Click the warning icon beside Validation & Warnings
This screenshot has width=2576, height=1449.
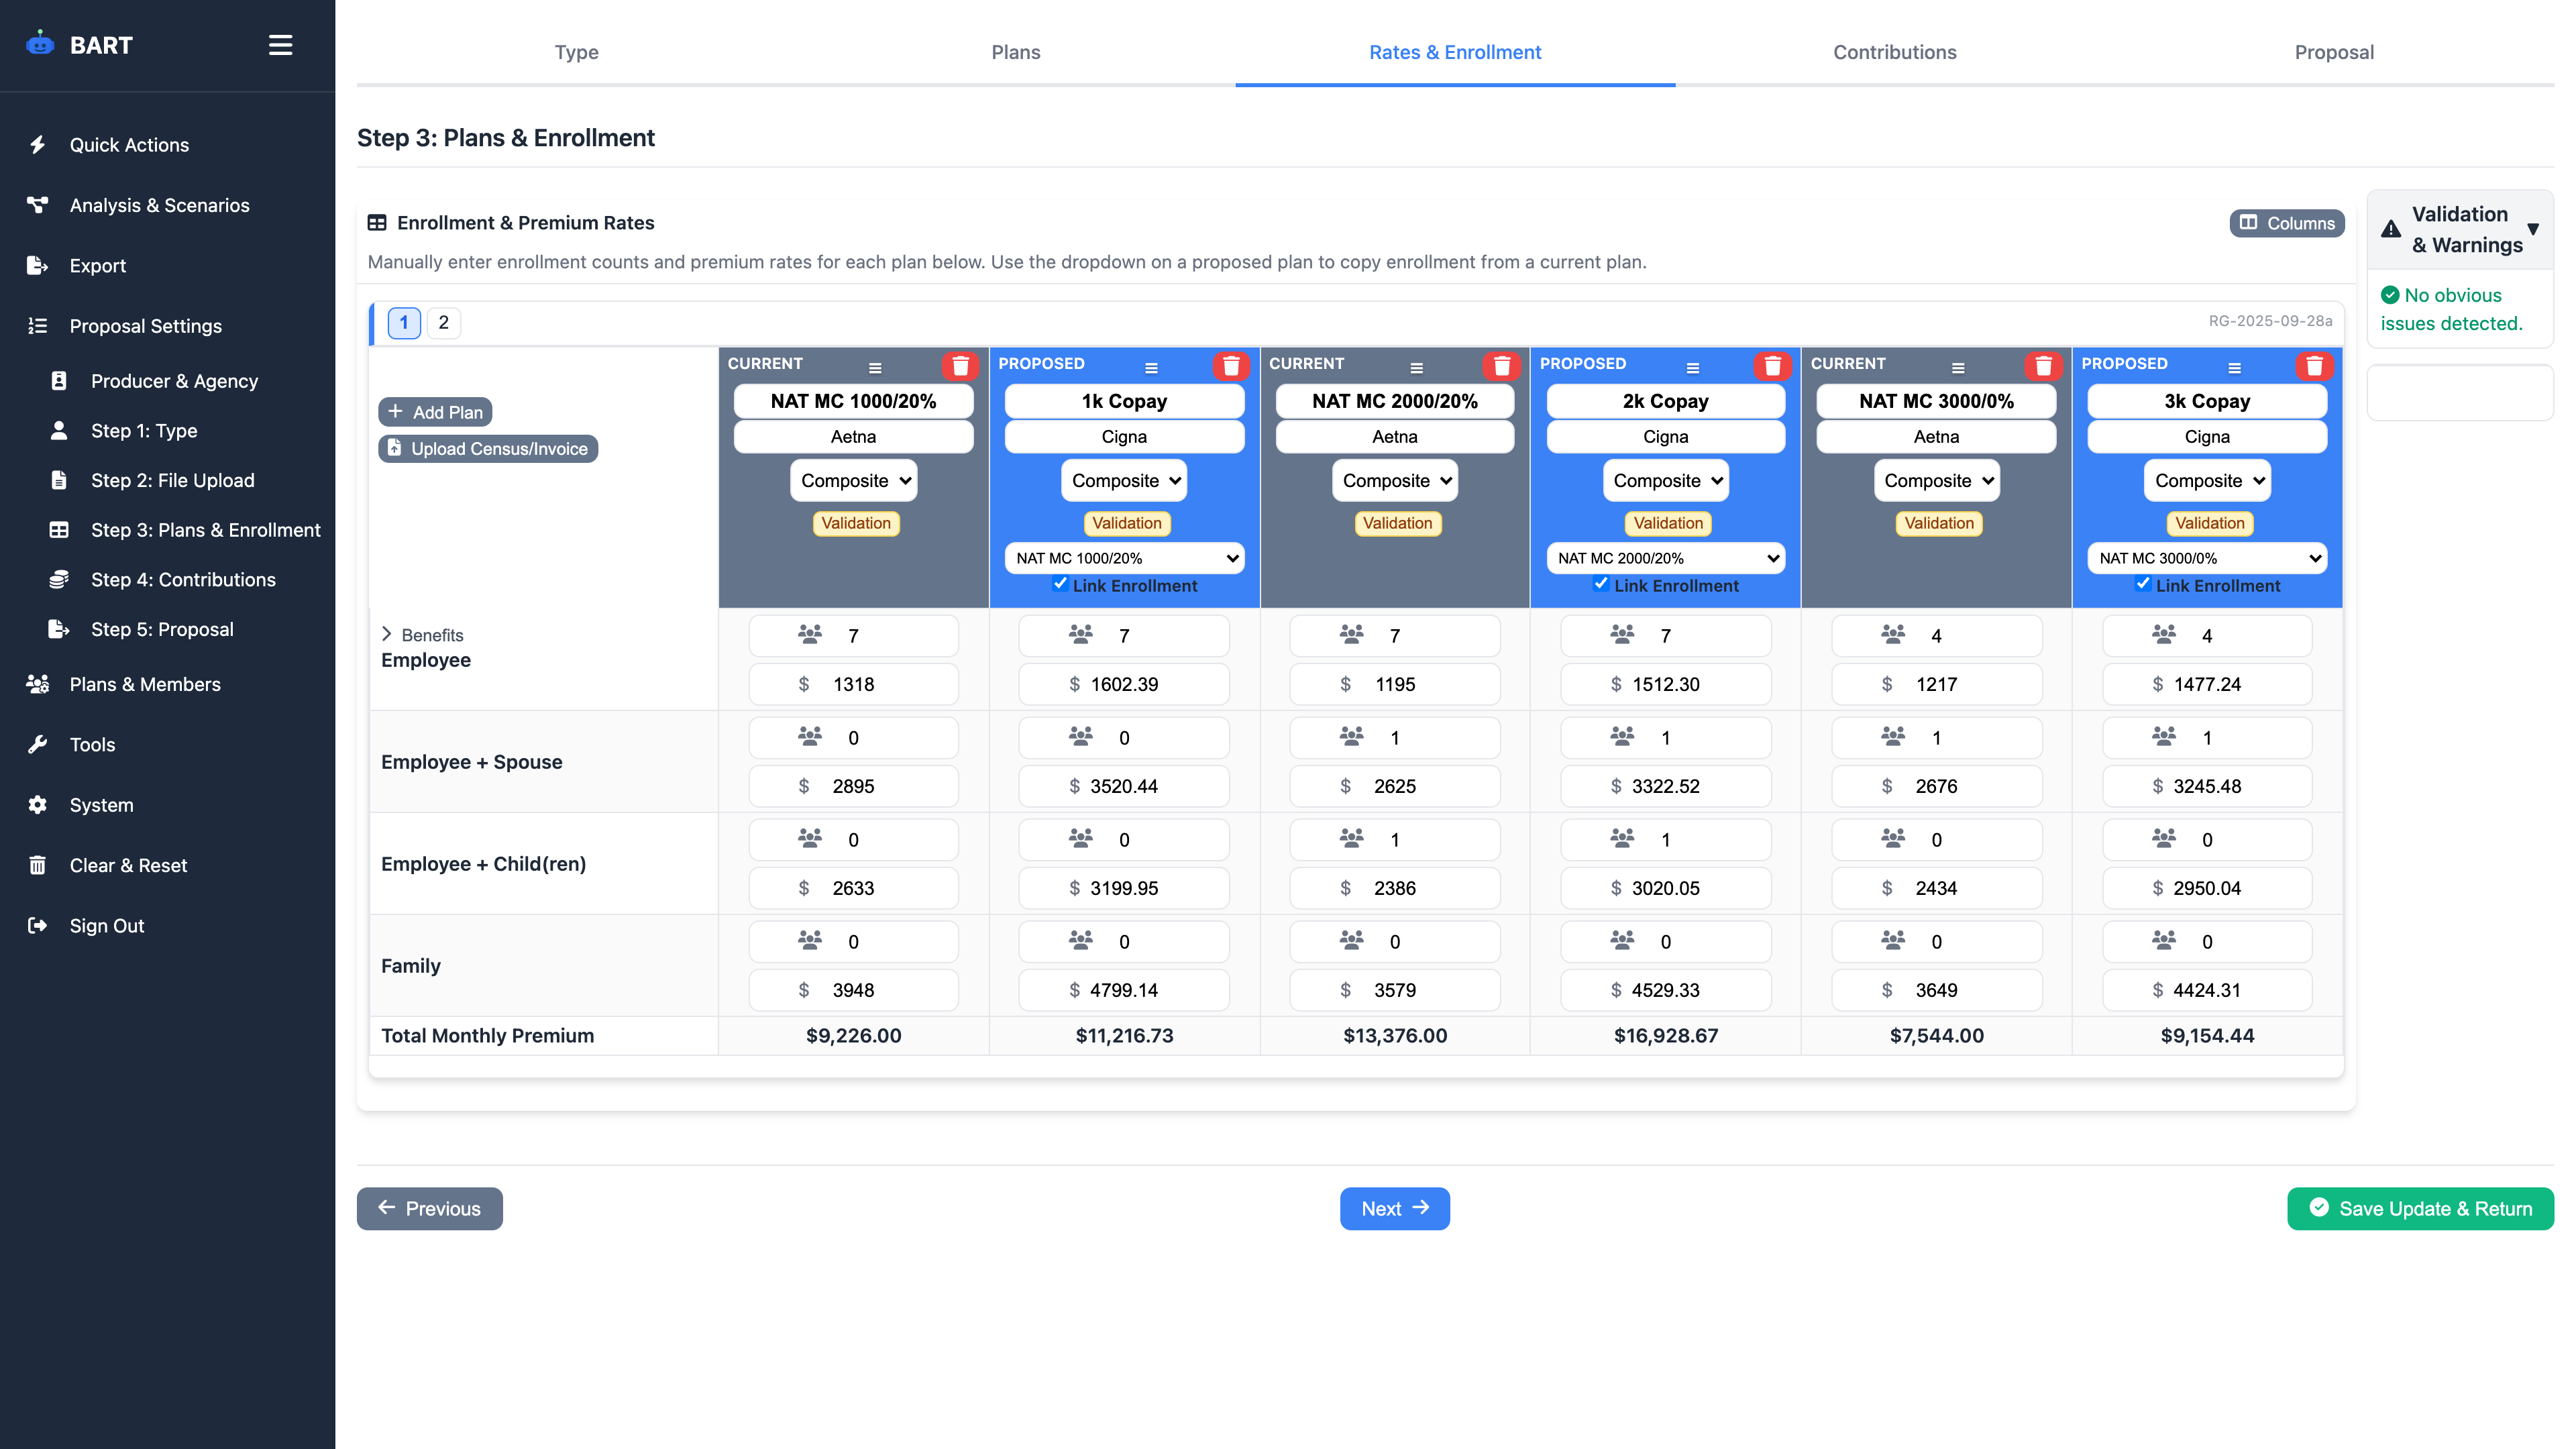(2390, 229)
